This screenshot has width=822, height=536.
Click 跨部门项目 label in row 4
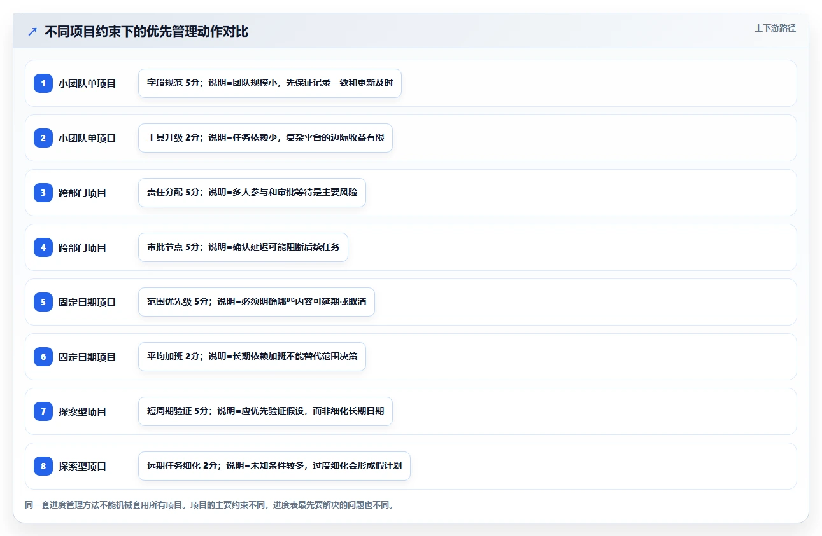click(83, 247)
